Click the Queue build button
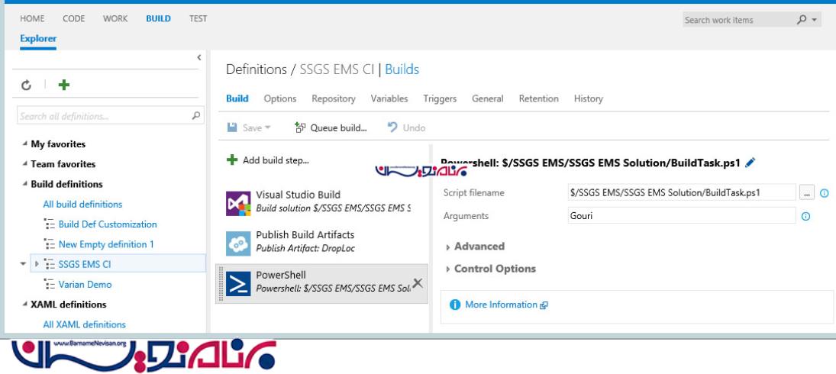Screen dimensions: 836x374 point(331,127)
